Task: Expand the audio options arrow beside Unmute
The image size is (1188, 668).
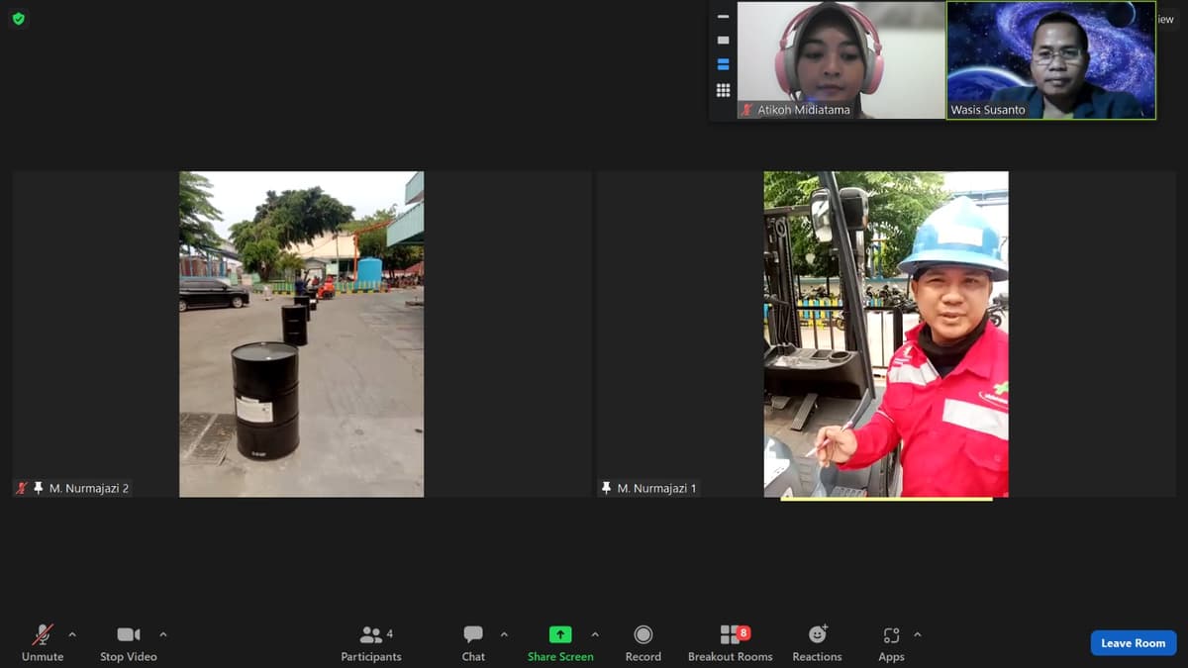Action: coord(72,634)
